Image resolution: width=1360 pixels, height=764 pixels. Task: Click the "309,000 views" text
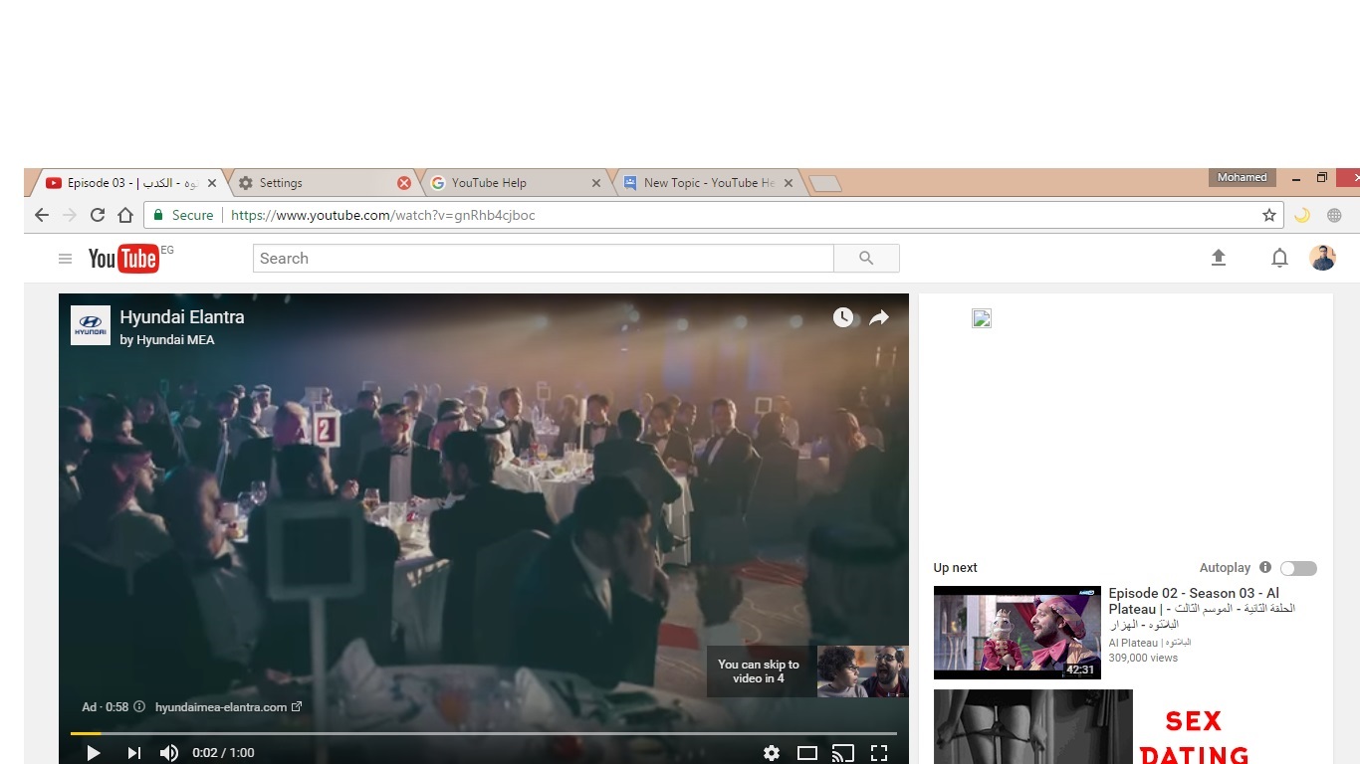point(1143,658)
